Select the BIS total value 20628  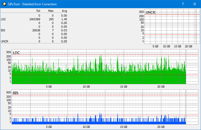click(36, 30)
